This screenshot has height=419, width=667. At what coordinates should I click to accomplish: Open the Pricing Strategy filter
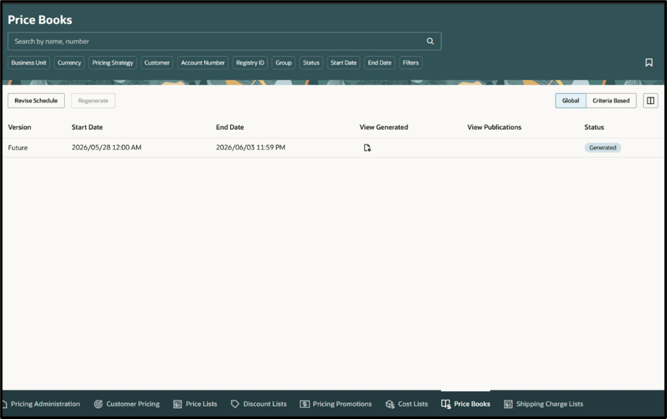coord(113,63)
